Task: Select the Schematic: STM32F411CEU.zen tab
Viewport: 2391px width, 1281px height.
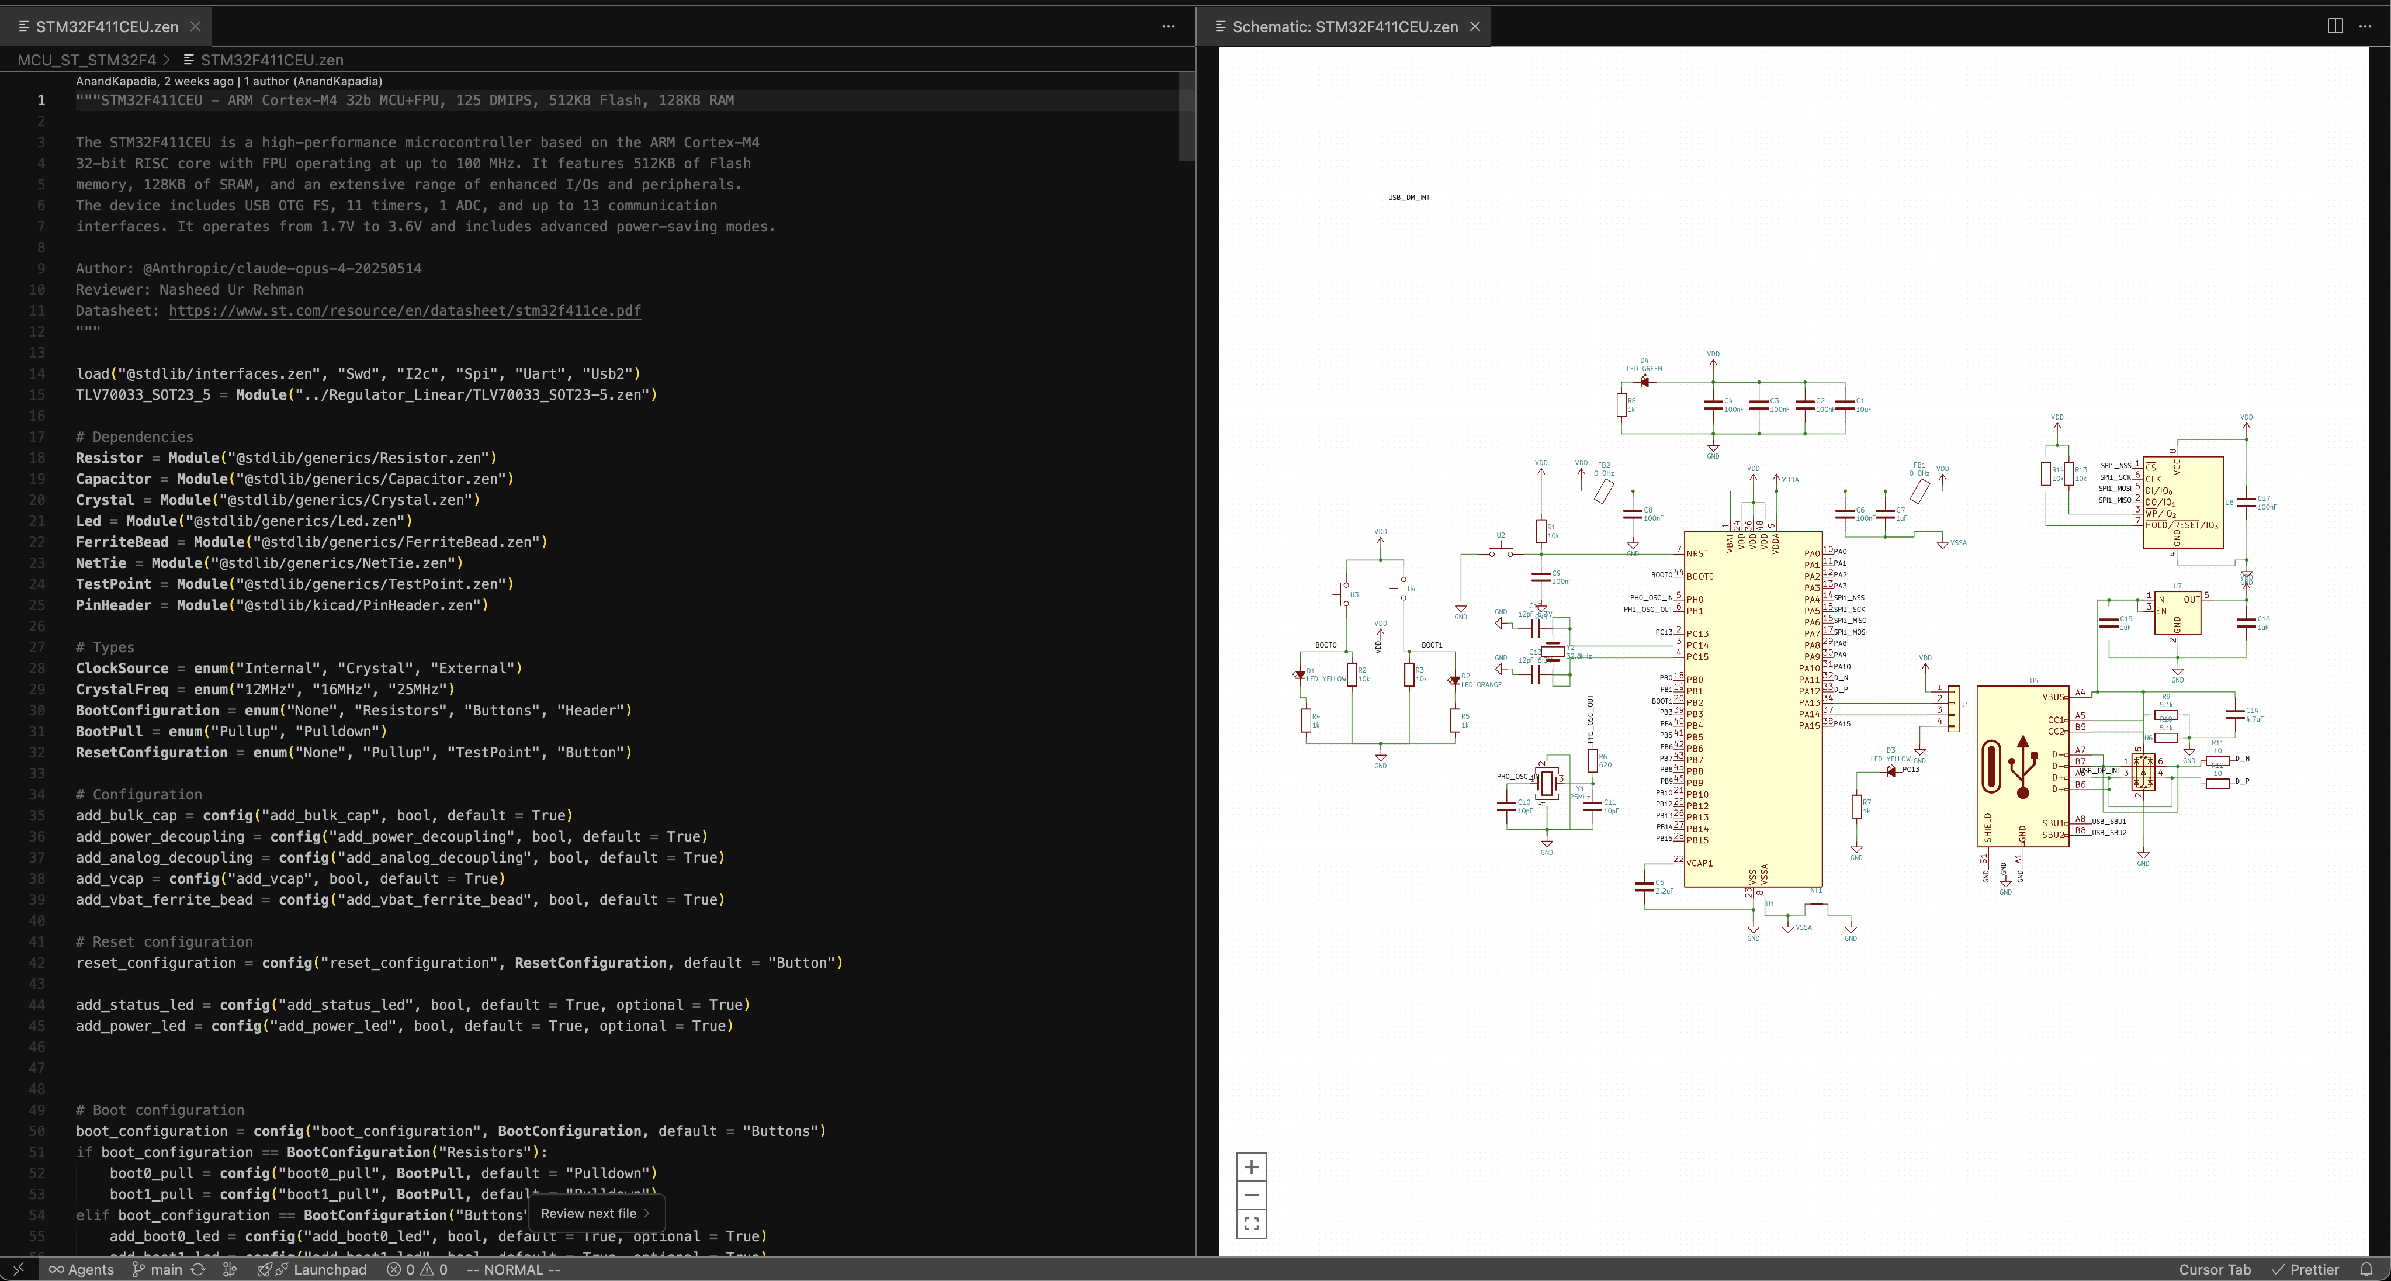Action: pos(1344,27)
